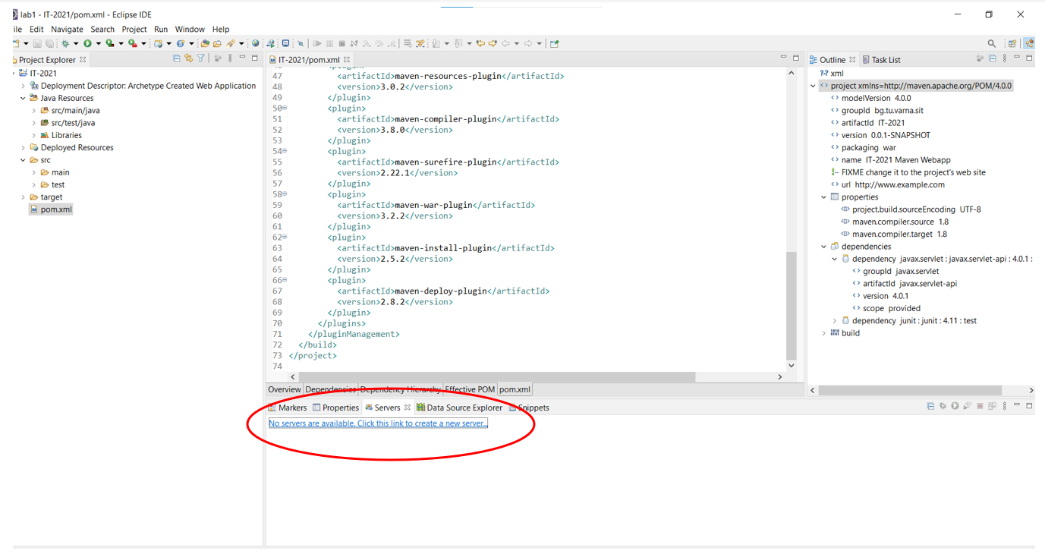
Task: Maximize the editor area
Action: point(796,58)
